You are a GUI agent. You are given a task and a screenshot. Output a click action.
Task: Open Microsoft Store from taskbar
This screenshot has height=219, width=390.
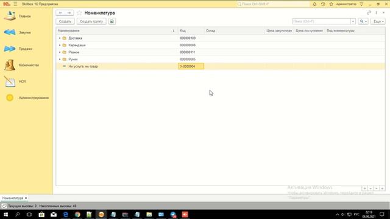(41, 215)
